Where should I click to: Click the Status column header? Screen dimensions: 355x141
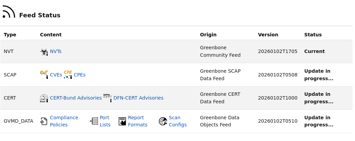[x=313, y=35]
